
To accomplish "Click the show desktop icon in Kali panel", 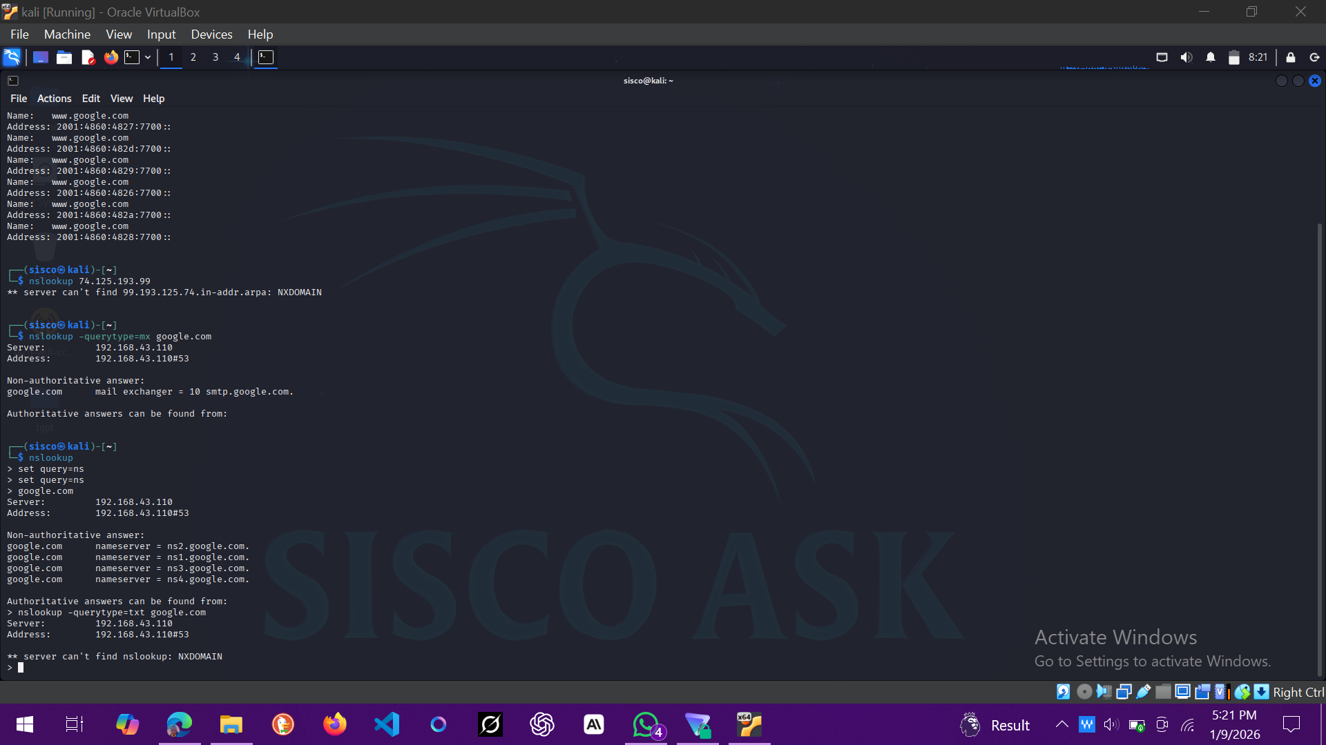I will (41, 57).
